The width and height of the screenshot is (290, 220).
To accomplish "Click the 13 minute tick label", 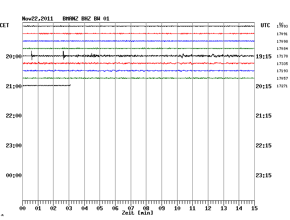I will 224,208.
